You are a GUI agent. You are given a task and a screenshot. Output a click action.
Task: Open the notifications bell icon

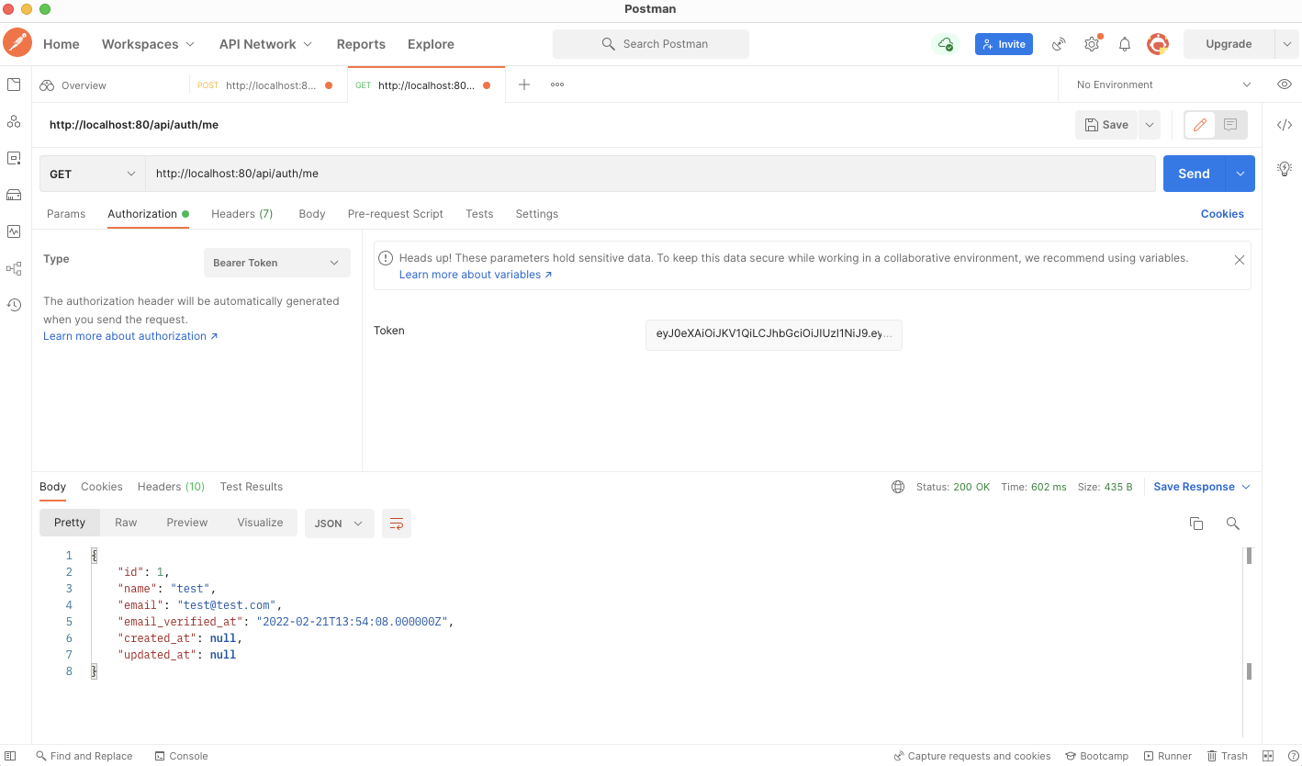coord(1125,44)
